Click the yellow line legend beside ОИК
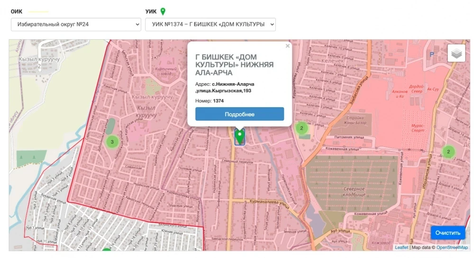The image size is (474, 258). (39, 11)
